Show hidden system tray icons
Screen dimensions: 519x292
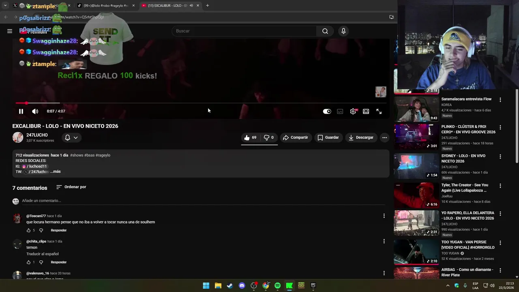click(x=448, y=286)
